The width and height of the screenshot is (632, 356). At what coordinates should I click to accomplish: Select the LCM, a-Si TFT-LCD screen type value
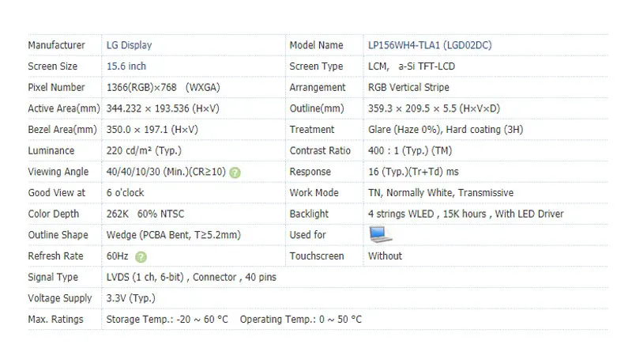click(412, 66)
